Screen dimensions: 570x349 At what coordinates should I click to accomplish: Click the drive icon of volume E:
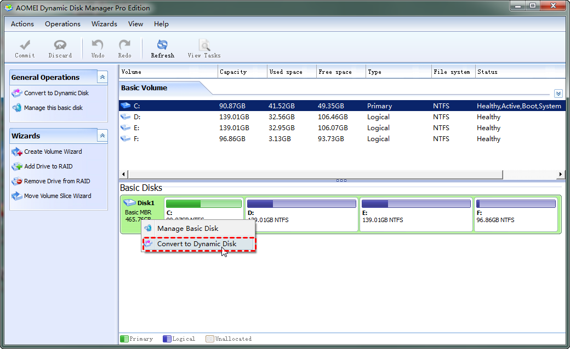point(126,127)
